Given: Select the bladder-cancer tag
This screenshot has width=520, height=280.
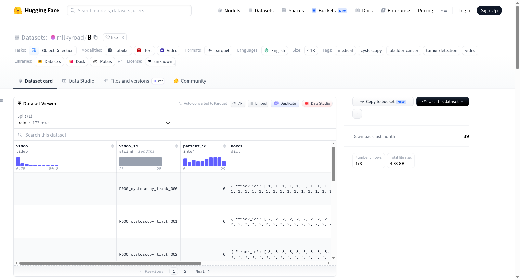Looking at the screenshot, I should pos(404,50).
